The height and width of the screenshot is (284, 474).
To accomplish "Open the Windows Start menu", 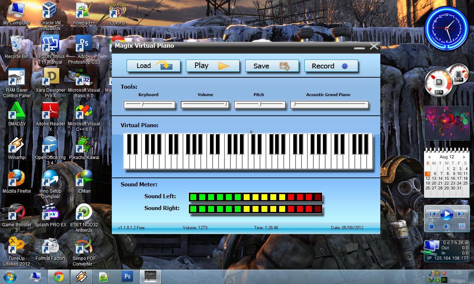I will tap(10, 277).
